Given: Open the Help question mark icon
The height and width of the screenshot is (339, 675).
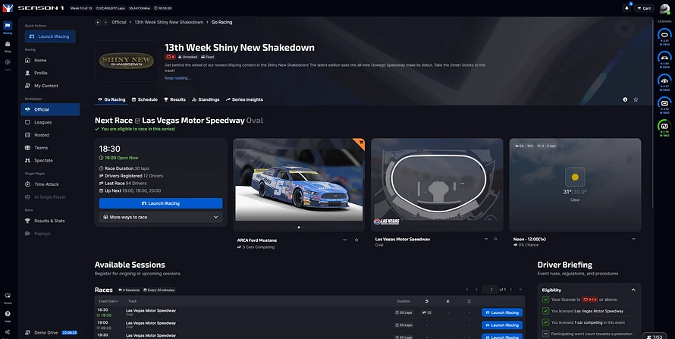Looking at the screenshot, I should (8, 315).
